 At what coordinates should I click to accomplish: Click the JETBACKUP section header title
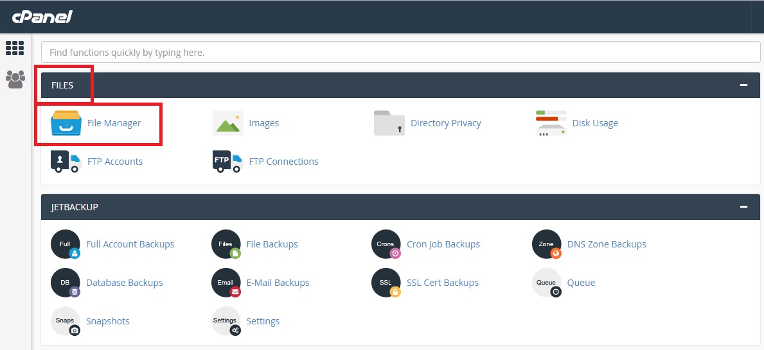[x=75, y=206]
